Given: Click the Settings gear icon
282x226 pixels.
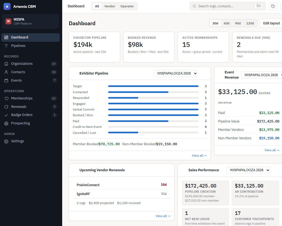Looking at the screenshot, I should (x=6, y=141).
